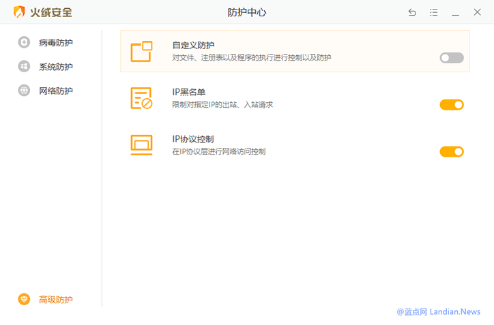Screen dimensions: 494x325
Task: Click the virus protection shield icon in sidebar
Action: (24, 42)
